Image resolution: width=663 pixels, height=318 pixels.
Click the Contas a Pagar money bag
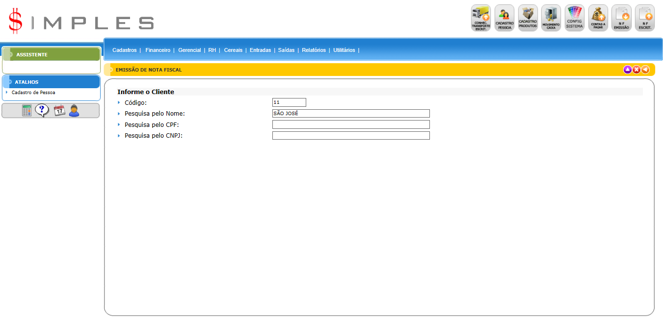tap(598, 18)
